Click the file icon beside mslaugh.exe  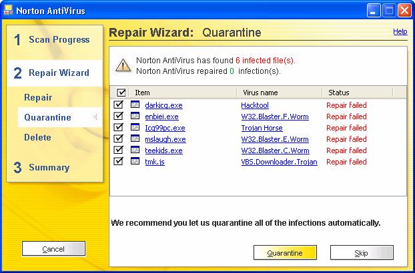135,138
